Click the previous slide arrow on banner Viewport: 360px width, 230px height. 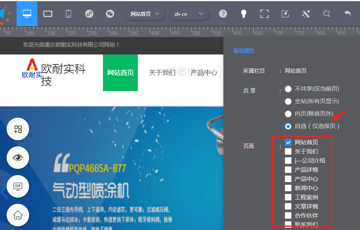coord(4,193)
